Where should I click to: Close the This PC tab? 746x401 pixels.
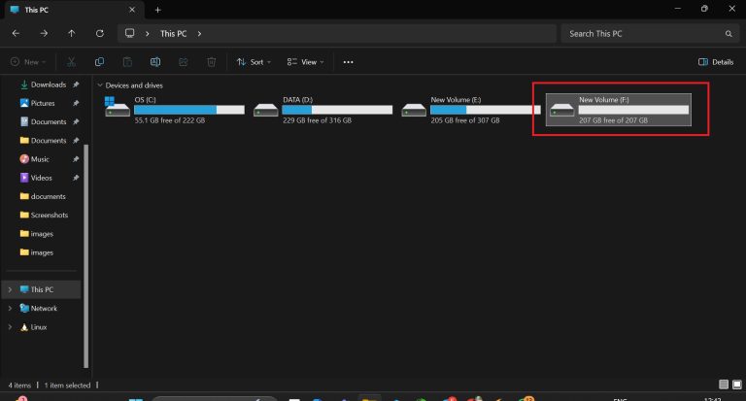132,10
